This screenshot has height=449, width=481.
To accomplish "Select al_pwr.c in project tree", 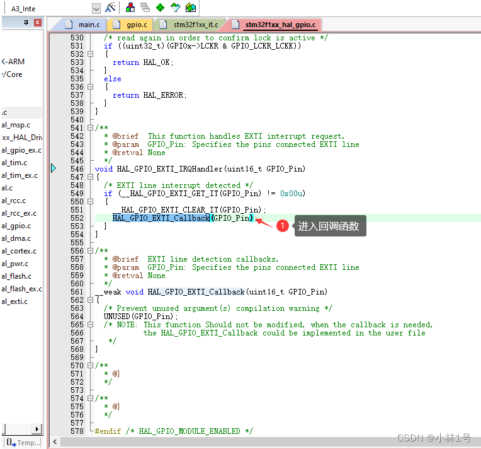I will point(14,264).
